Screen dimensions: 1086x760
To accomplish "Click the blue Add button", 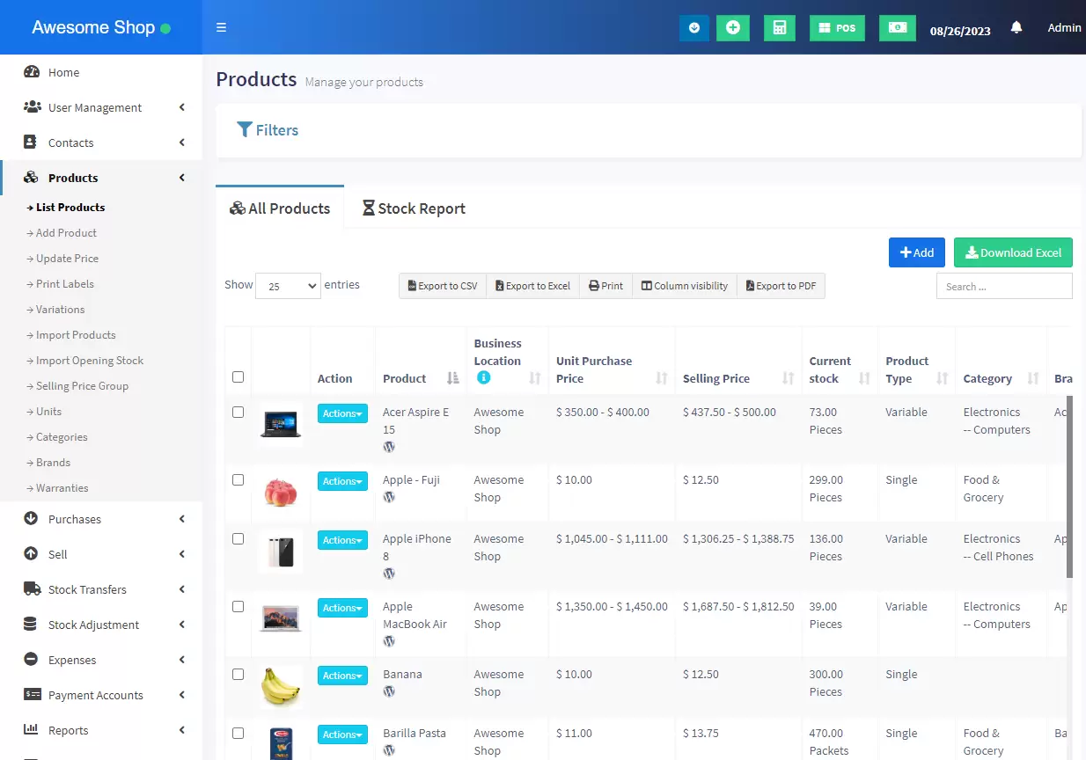I will [917, 252].
